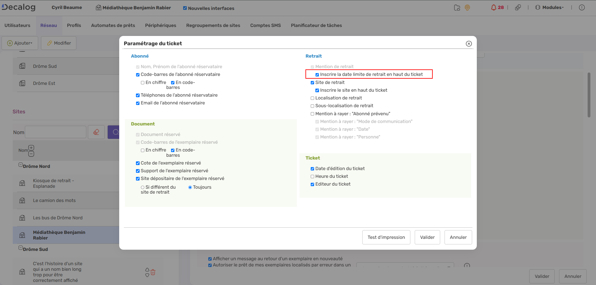Enable the Heure du ticket checkbox
Screen dimensions: 596x285
tap(312, 177)
